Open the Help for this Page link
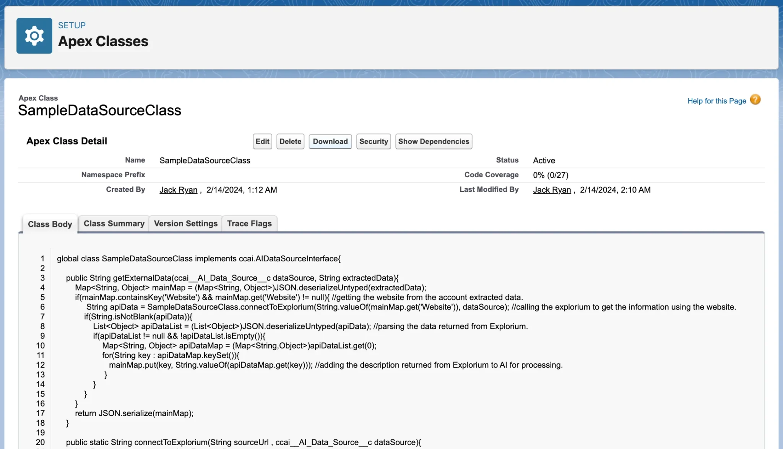Viewport: 783px width, 449px height. tap(716, 101)
